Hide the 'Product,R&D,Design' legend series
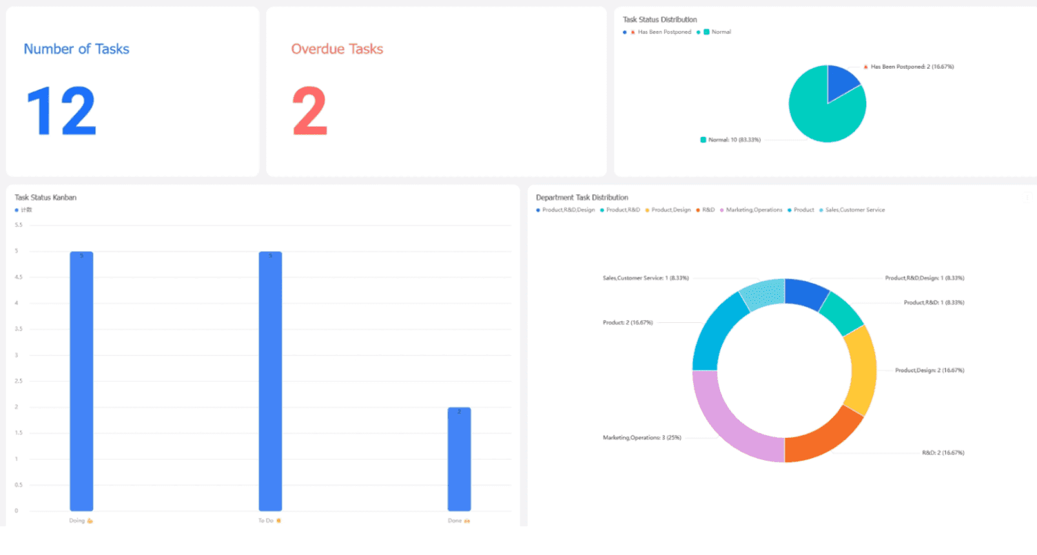This screenshot has height=555, width=1037. coord(566,209)
